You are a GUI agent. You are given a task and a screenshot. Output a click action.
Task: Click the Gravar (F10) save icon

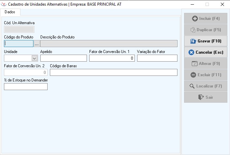click(x=193, y=41)
